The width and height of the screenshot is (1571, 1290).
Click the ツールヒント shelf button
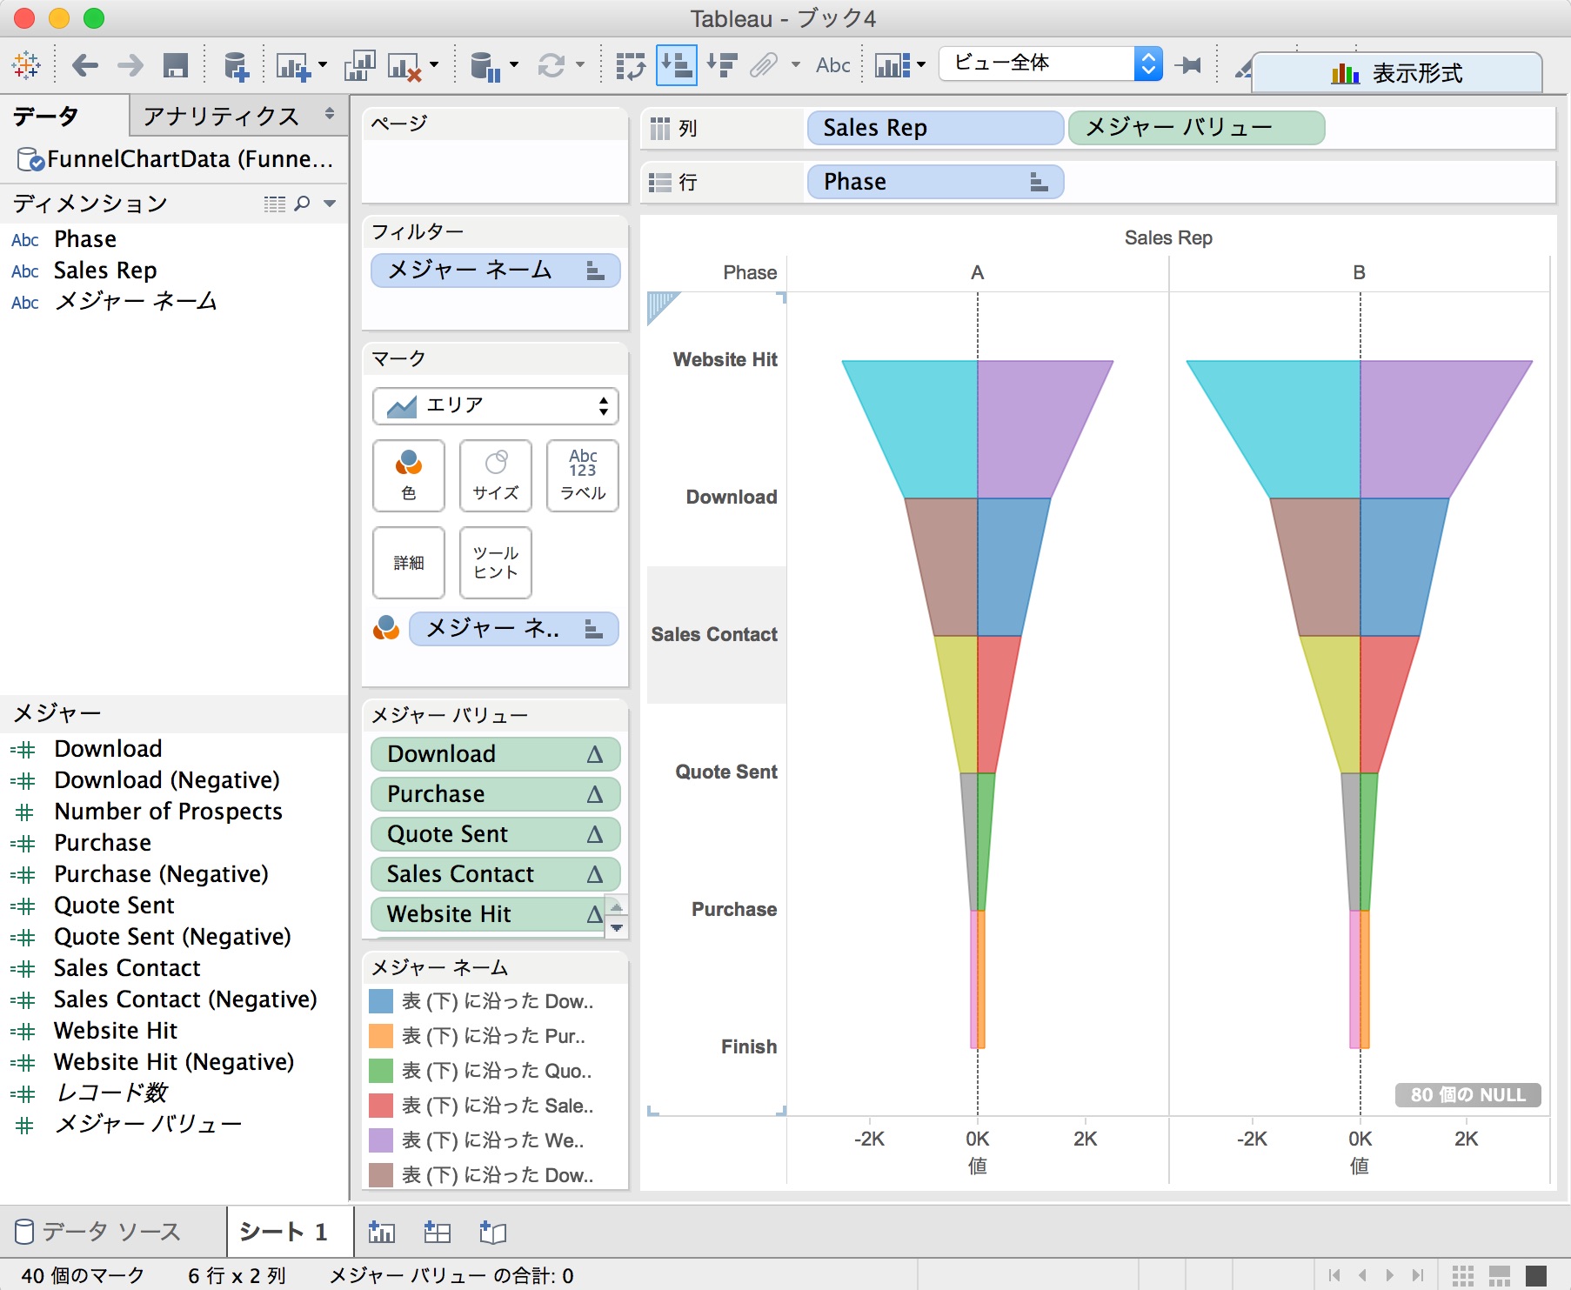[495, 564]
